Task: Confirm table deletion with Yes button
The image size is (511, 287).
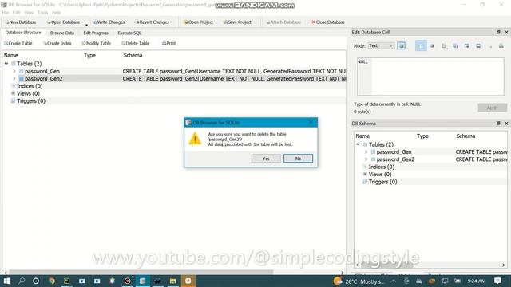Action: pos(266,159)
